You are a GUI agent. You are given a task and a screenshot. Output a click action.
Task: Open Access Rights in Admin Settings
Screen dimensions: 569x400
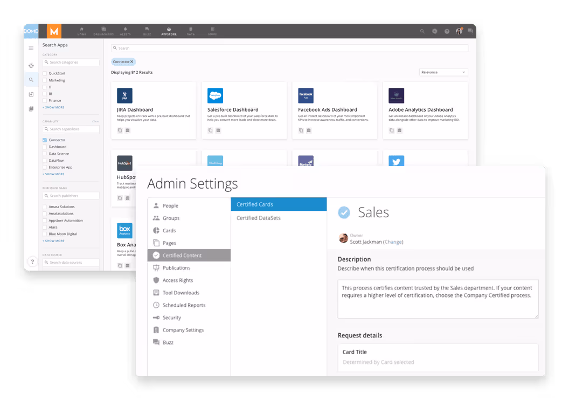189,280
